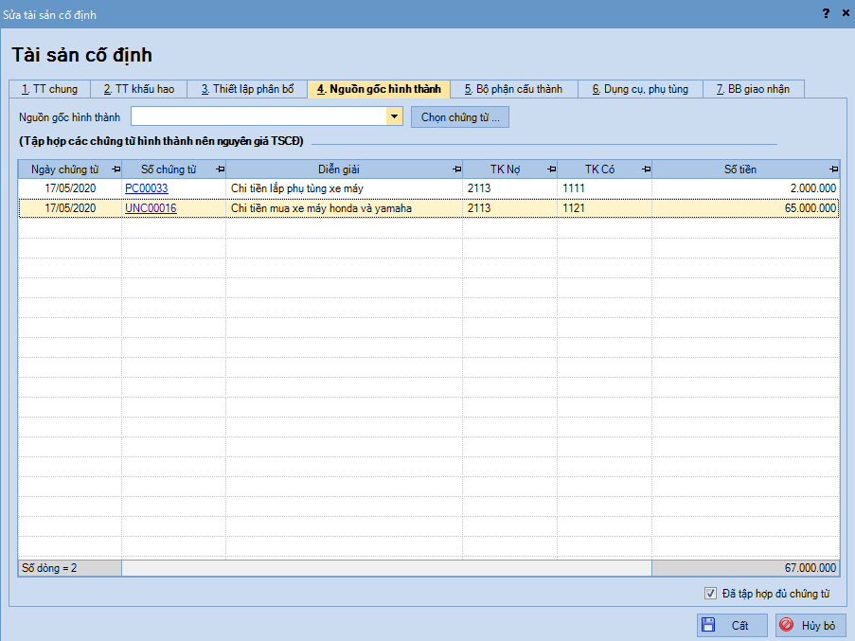
Task: Pin the TK Có column
Action: 646,169
